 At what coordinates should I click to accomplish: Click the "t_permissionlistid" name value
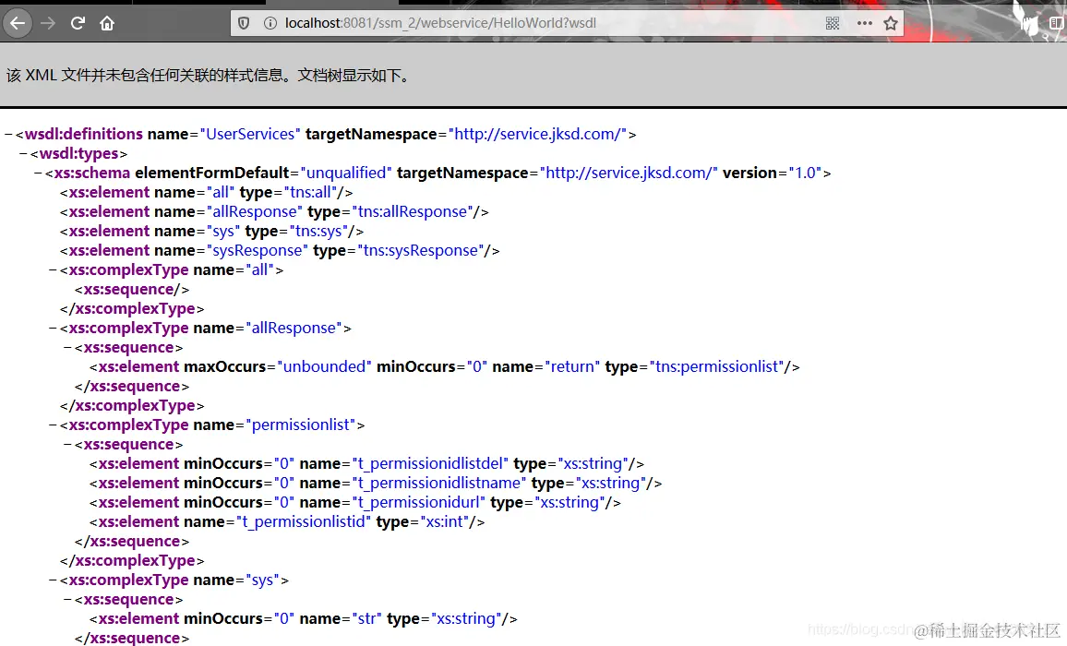(x=304, y=522)
